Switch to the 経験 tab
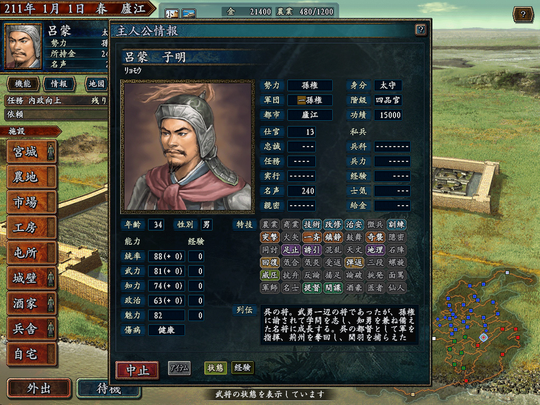540x405 pixels. [243, 368]
